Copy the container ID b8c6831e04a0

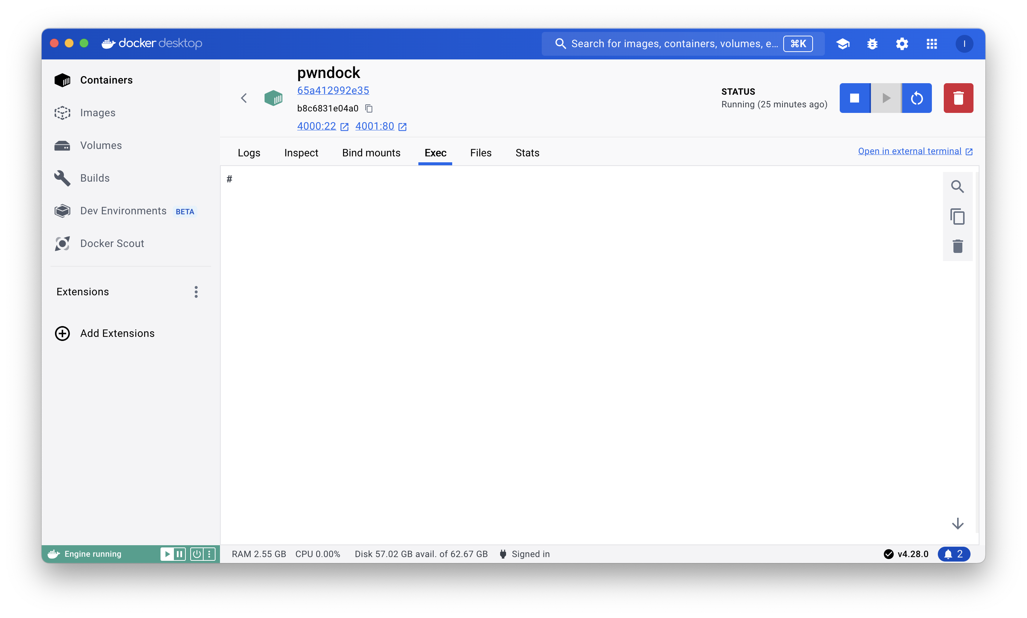point(369,108)
